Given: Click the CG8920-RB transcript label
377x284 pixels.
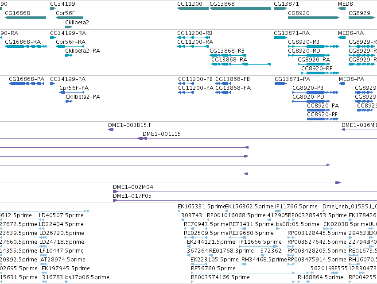Looking at the screenshot, I should tap(303, 42).
